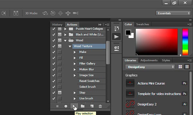
Task: Select 3D Mode pan object icon
Action: pos(60,13)
